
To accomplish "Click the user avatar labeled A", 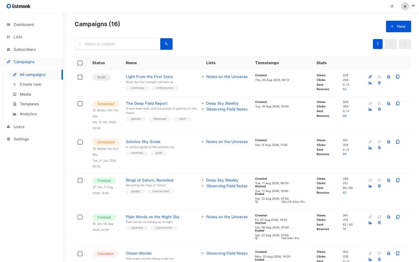I will [x=405, y=6].
